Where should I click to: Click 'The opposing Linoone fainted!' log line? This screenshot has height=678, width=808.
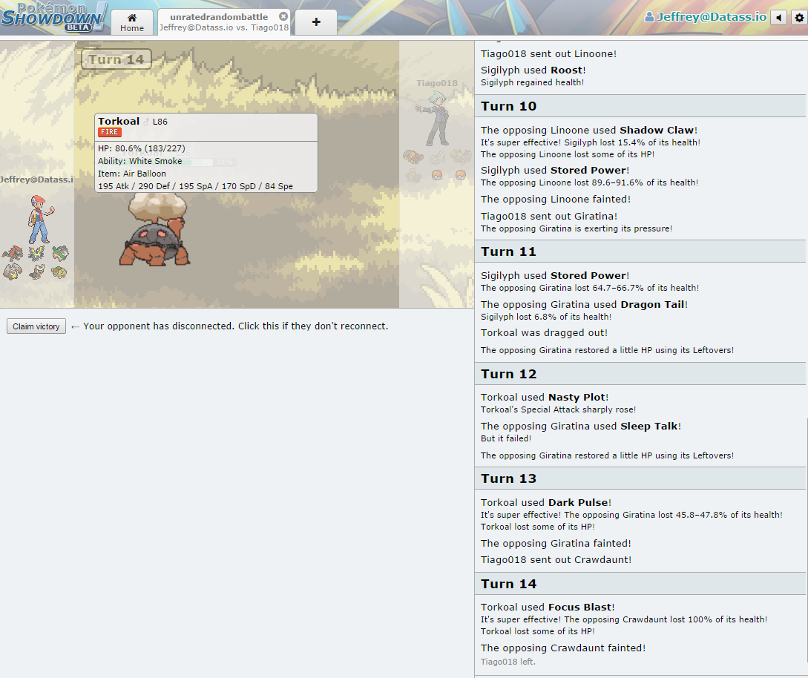click(556, 200)
